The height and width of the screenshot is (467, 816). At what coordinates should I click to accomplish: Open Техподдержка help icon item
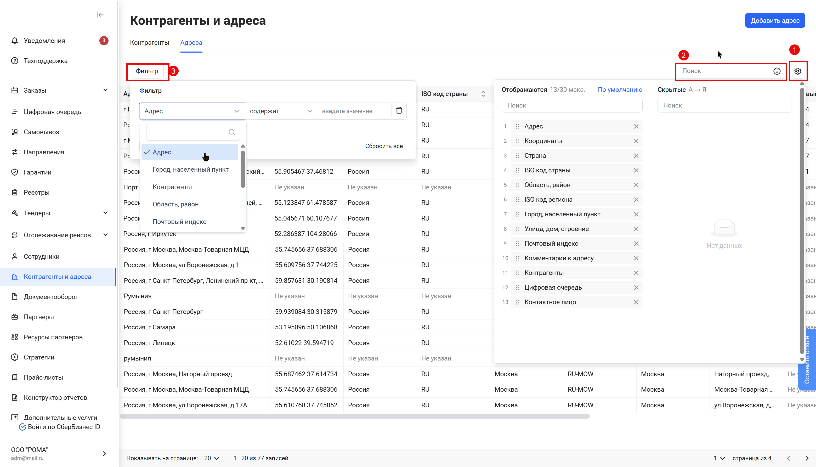pos(15,61)
